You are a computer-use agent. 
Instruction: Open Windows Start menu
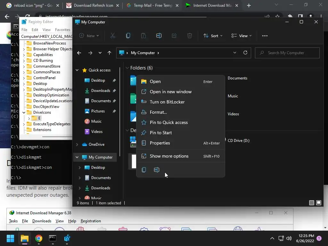[10, 238]
